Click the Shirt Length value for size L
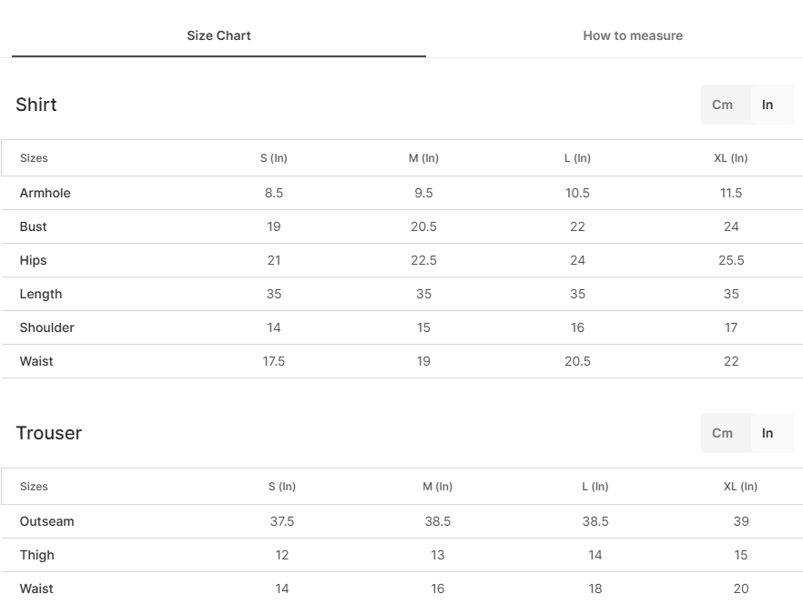 pos(577,295)
